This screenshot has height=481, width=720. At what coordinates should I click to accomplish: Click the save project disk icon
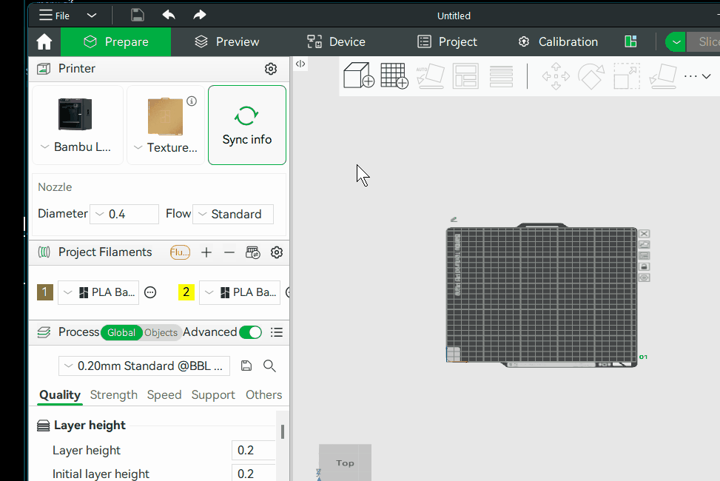(x=138, y=15)
